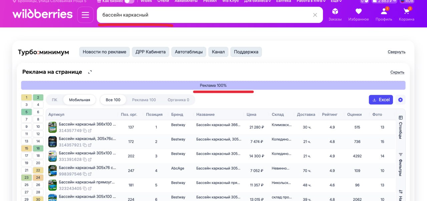Select the Органика 0 filter tab

tap(178, 100)
